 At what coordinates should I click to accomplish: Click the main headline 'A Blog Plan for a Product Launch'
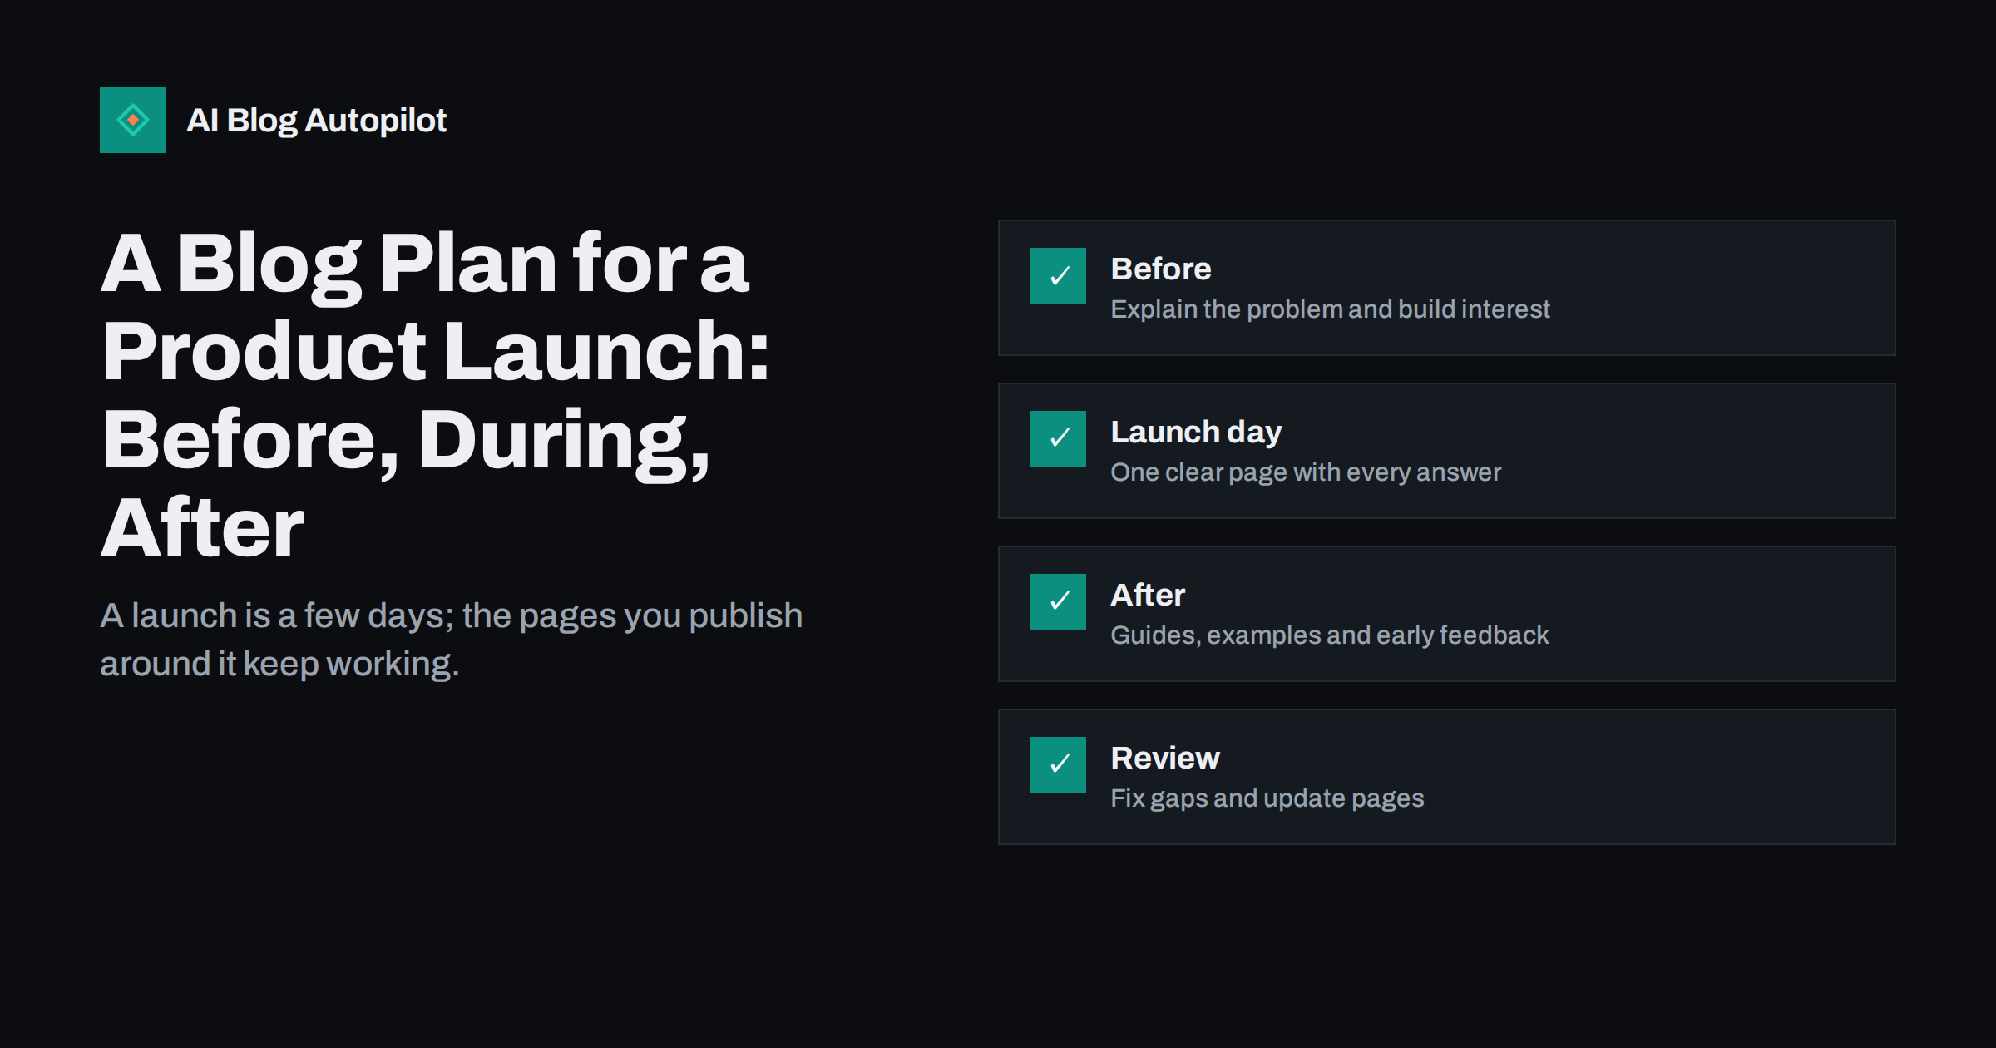pyautogui.click(x=435, y=395)
